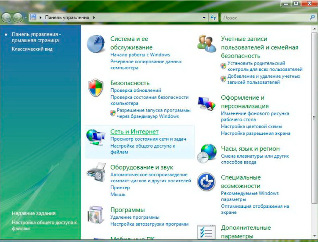Click the Безопасность shield icon
Image resolution: width=318 pixels, height=242 pixels.
tap(95, 88)
